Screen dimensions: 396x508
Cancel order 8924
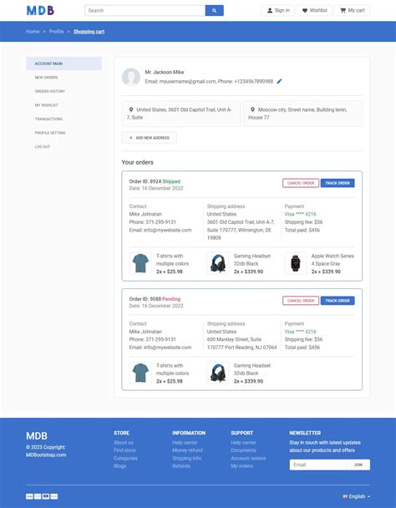(x=301, y=183)
